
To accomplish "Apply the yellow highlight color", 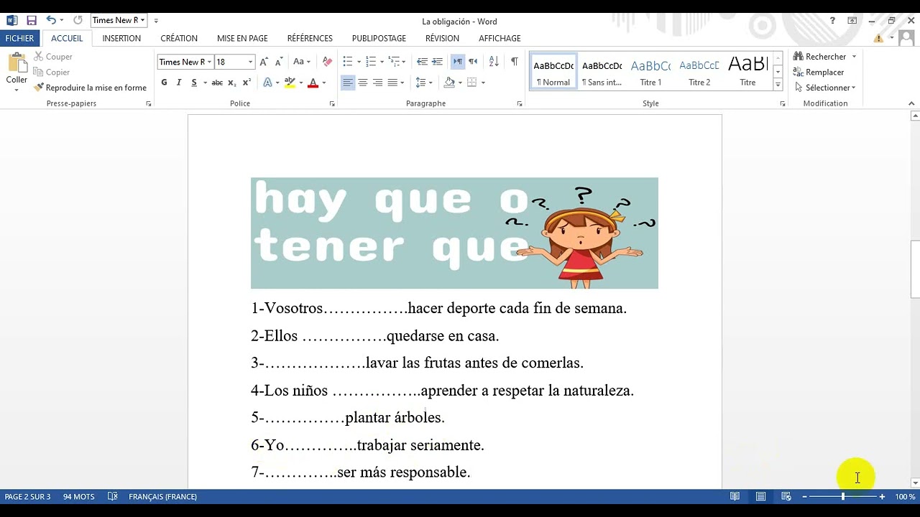I will click(290, 83).
